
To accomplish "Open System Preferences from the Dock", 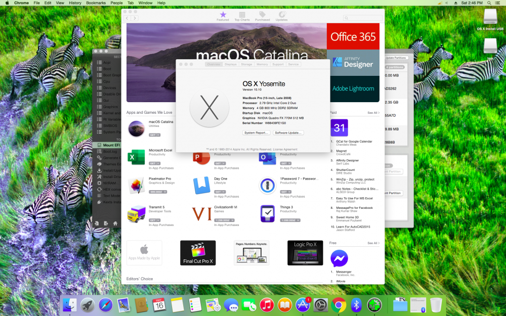I will pos(320,305).
